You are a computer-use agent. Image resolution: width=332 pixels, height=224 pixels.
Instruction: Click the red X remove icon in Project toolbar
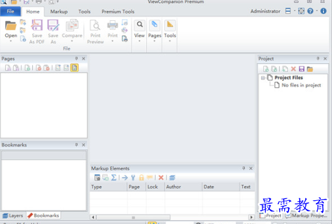293,69
